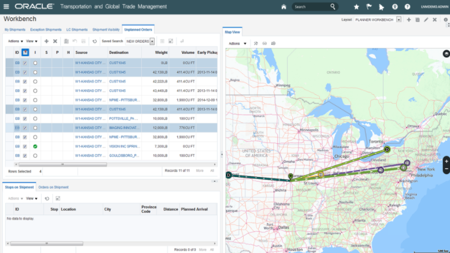
Task: Select Stops on Shipment tab
Action: click(19, 187)
